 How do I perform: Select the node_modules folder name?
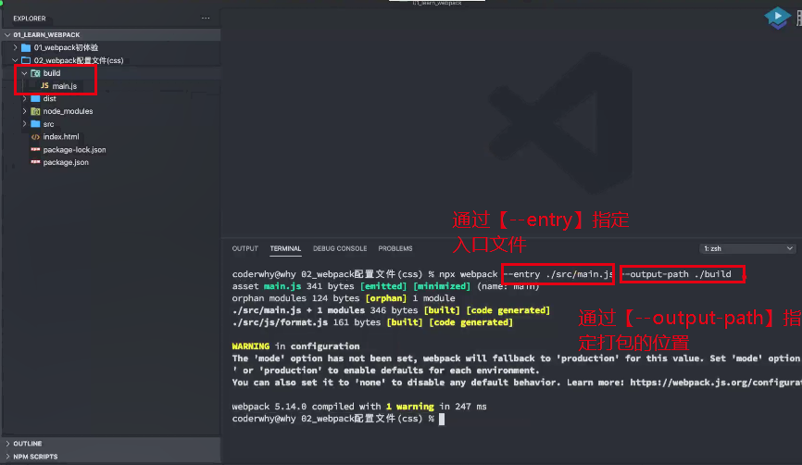point(68,111)
